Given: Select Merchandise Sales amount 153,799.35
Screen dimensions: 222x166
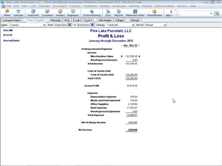Looking at the screenshot, I should coord(131,56).
